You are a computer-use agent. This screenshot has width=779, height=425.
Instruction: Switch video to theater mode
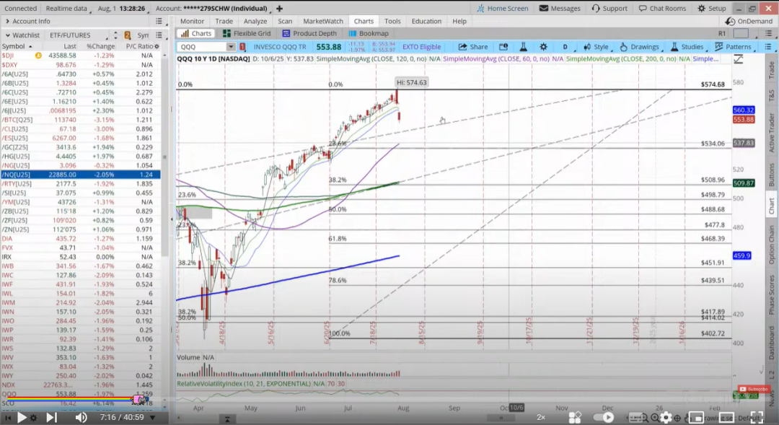pos(726,418)
